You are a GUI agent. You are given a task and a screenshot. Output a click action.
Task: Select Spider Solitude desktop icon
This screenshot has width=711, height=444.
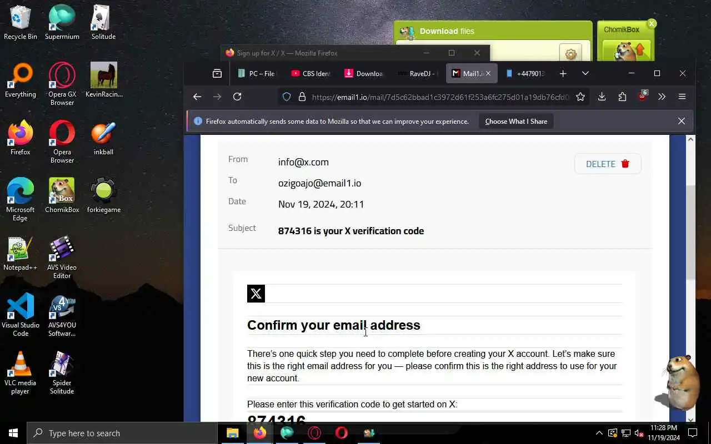coord(62,373)
